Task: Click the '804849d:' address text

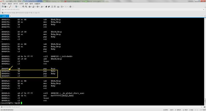Action: click(x=6, y=71)
